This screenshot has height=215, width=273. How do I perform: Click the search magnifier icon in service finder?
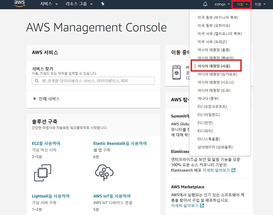tap(37, 81)
